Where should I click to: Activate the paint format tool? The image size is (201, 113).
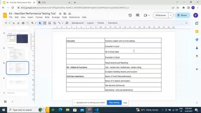point(28,23)
